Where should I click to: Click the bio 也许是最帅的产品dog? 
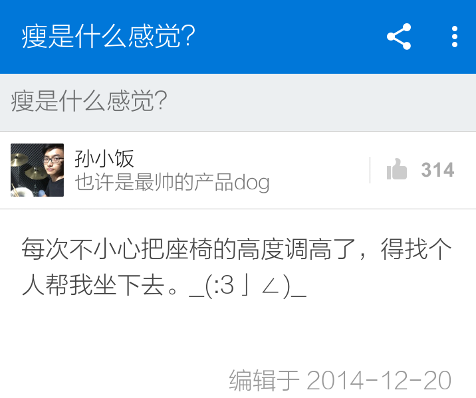pos(172,182)
